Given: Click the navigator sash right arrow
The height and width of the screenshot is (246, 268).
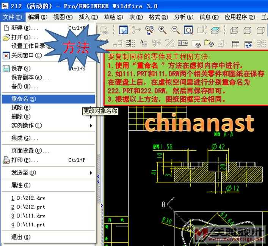Looking at the screenshot, I should pos(102,206).
